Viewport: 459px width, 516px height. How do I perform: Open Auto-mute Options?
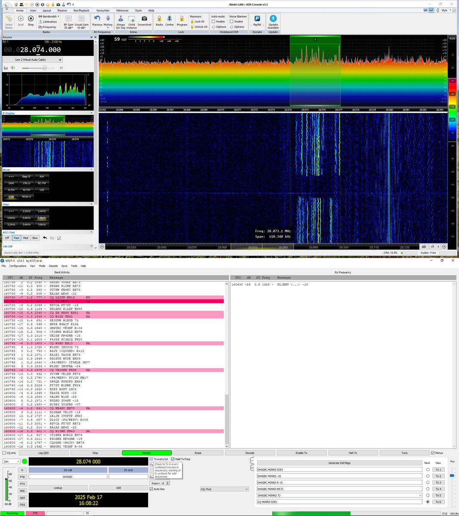[219, 27]
